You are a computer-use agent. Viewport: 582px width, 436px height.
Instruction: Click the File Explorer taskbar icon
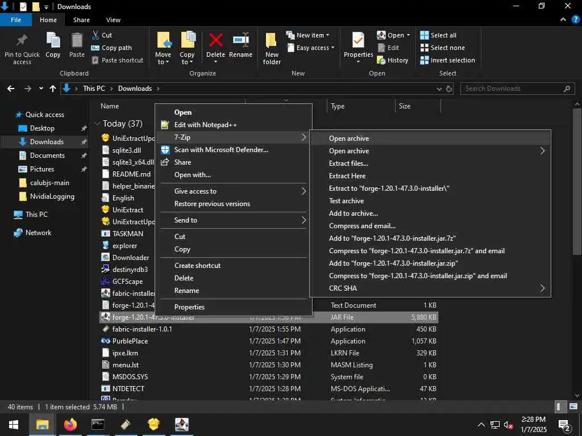[x=42, y=425]
